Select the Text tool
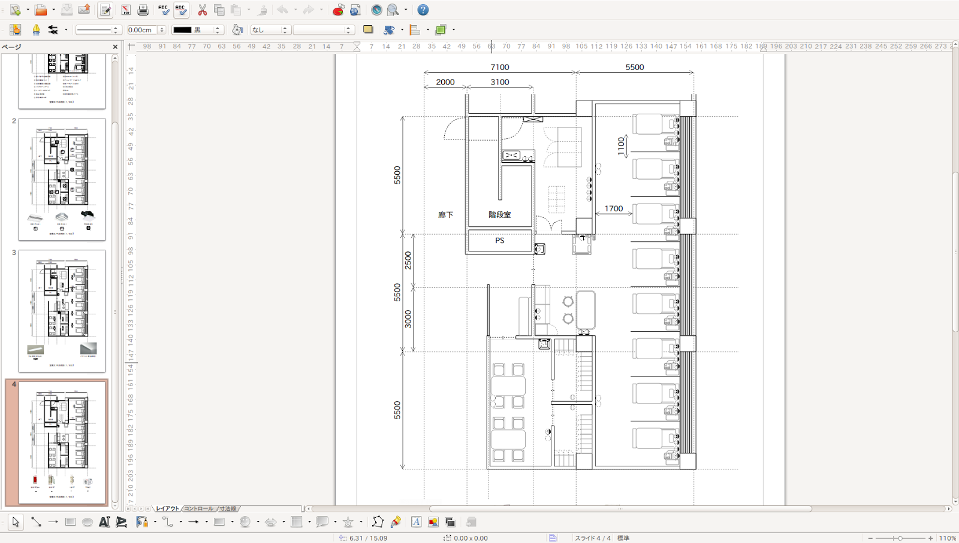The image size is (959, 543). pyautogui.click(x=104, y=522)
